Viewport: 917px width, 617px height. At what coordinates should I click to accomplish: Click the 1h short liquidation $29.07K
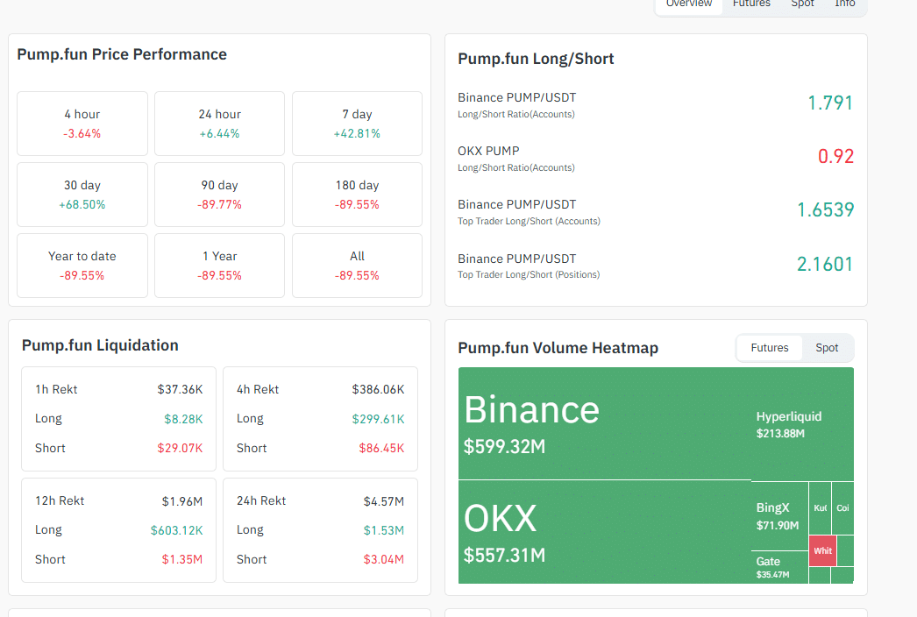180,448
